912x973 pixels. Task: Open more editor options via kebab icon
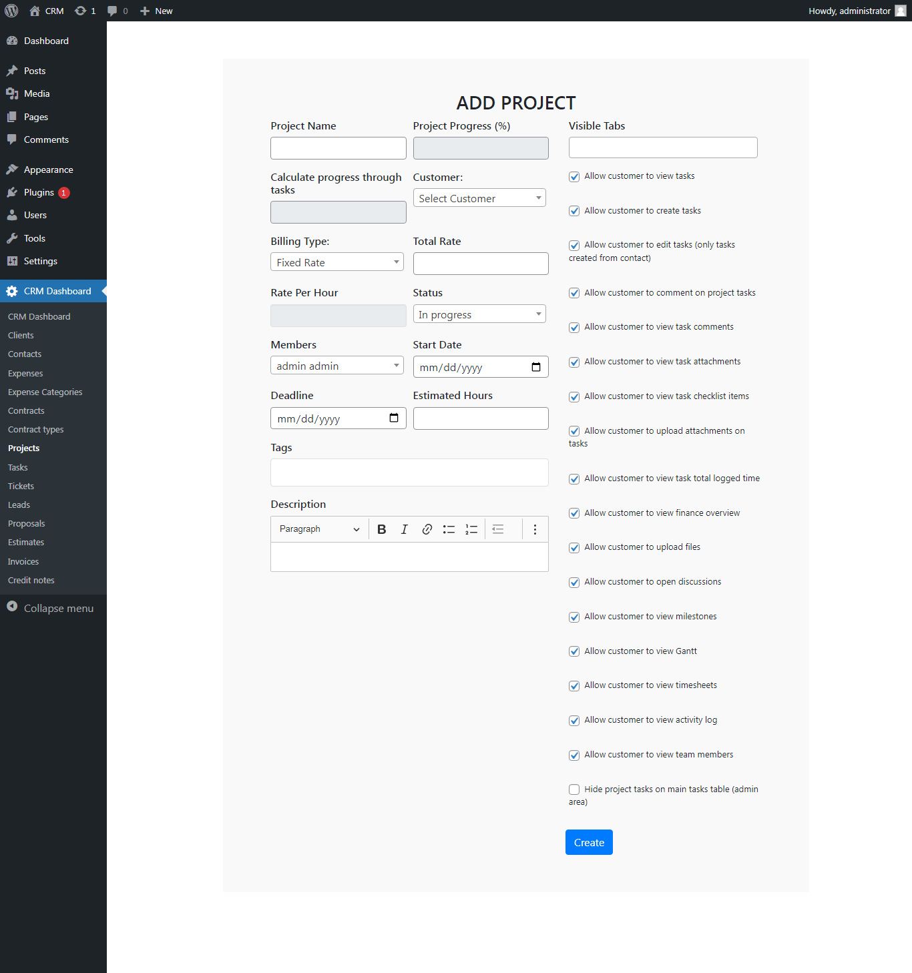point(535,529)
